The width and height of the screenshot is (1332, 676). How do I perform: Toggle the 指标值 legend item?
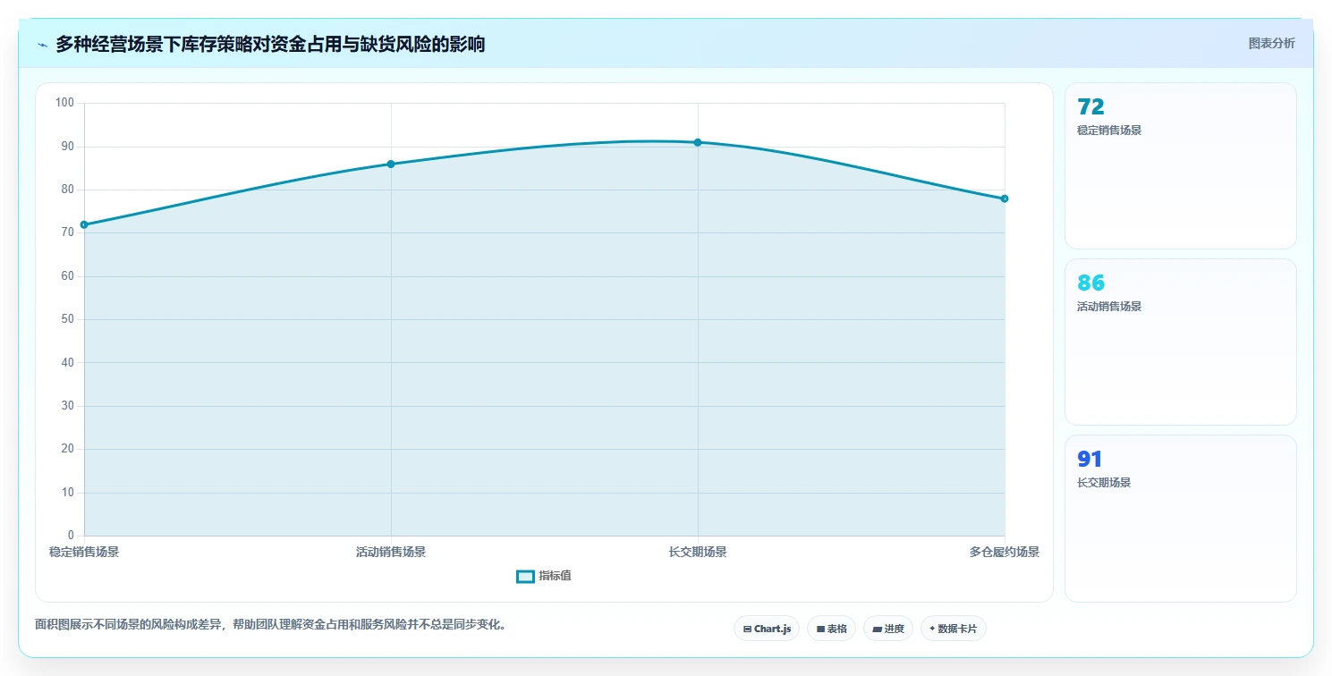(x=544, y=576)
